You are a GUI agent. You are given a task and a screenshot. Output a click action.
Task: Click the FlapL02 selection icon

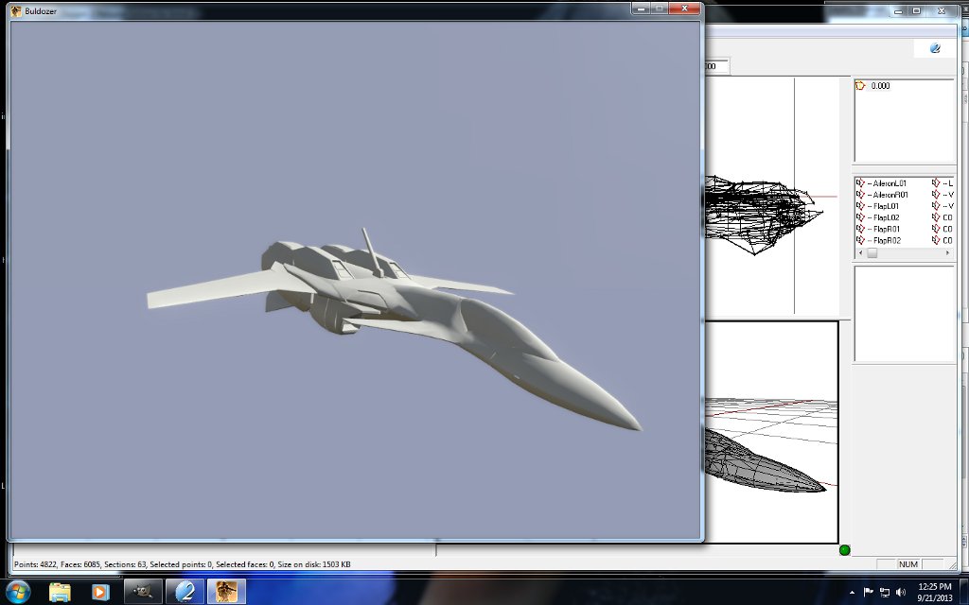pos(860,217)
